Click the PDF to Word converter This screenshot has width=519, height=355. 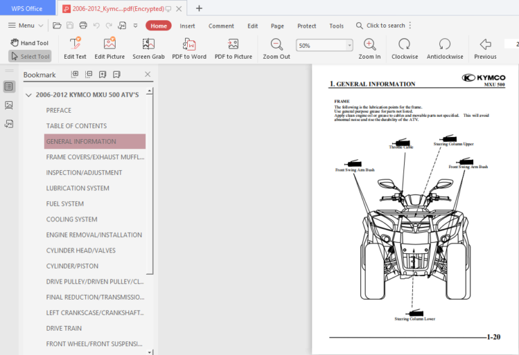(x=189, y=49)
